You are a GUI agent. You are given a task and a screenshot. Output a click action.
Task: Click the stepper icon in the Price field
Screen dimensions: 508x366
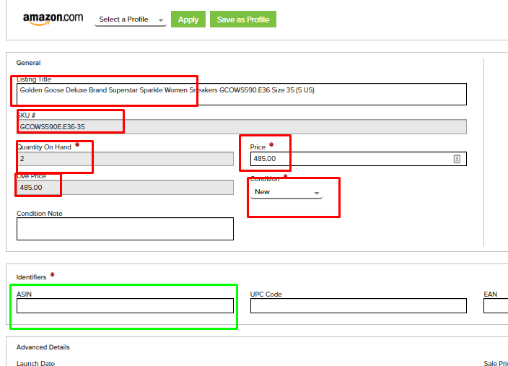tap(457, 159)
